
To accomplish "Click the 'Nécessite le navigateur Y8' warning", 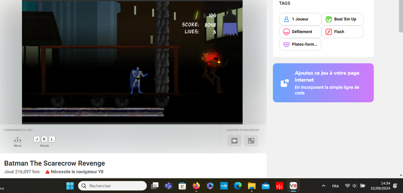I will click(x=75, y=172).
